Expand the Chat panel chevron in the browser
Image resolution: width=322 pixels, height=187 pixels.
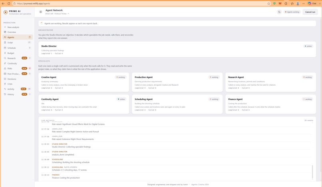click(x=320, y=4)
